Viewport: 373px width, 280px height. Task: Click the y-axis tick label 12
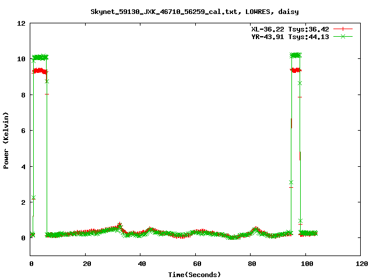(x=21, y=23)
